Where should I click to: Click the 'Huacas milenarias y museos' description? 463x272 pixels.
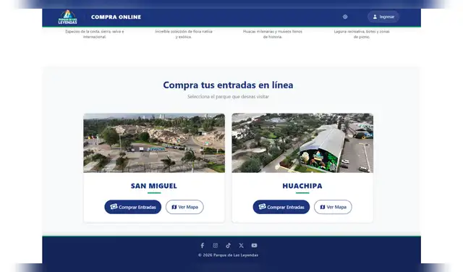coord(273,34)
